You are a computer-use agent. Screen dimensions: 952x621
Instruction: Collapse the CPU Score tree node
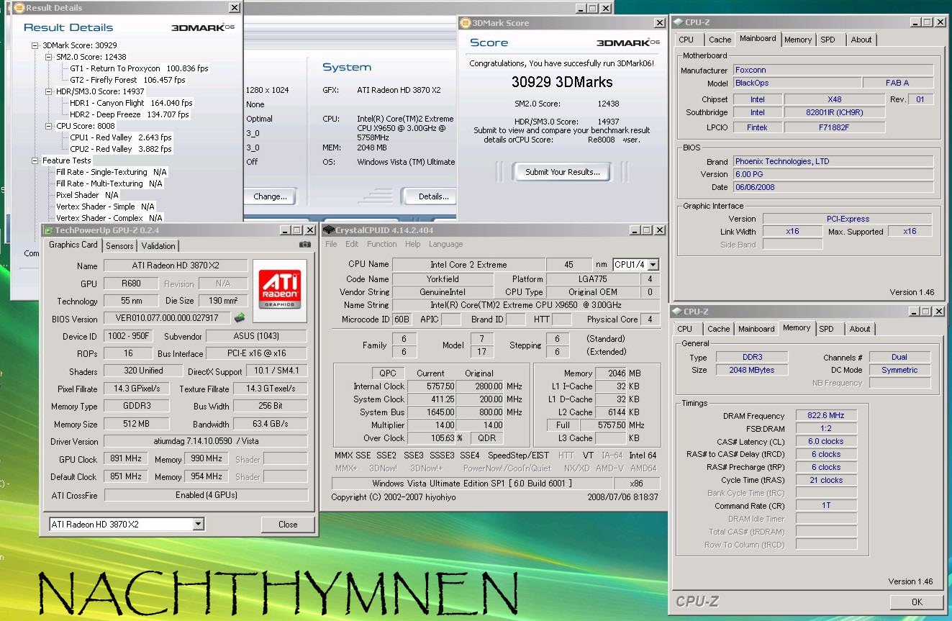(49, 126)
